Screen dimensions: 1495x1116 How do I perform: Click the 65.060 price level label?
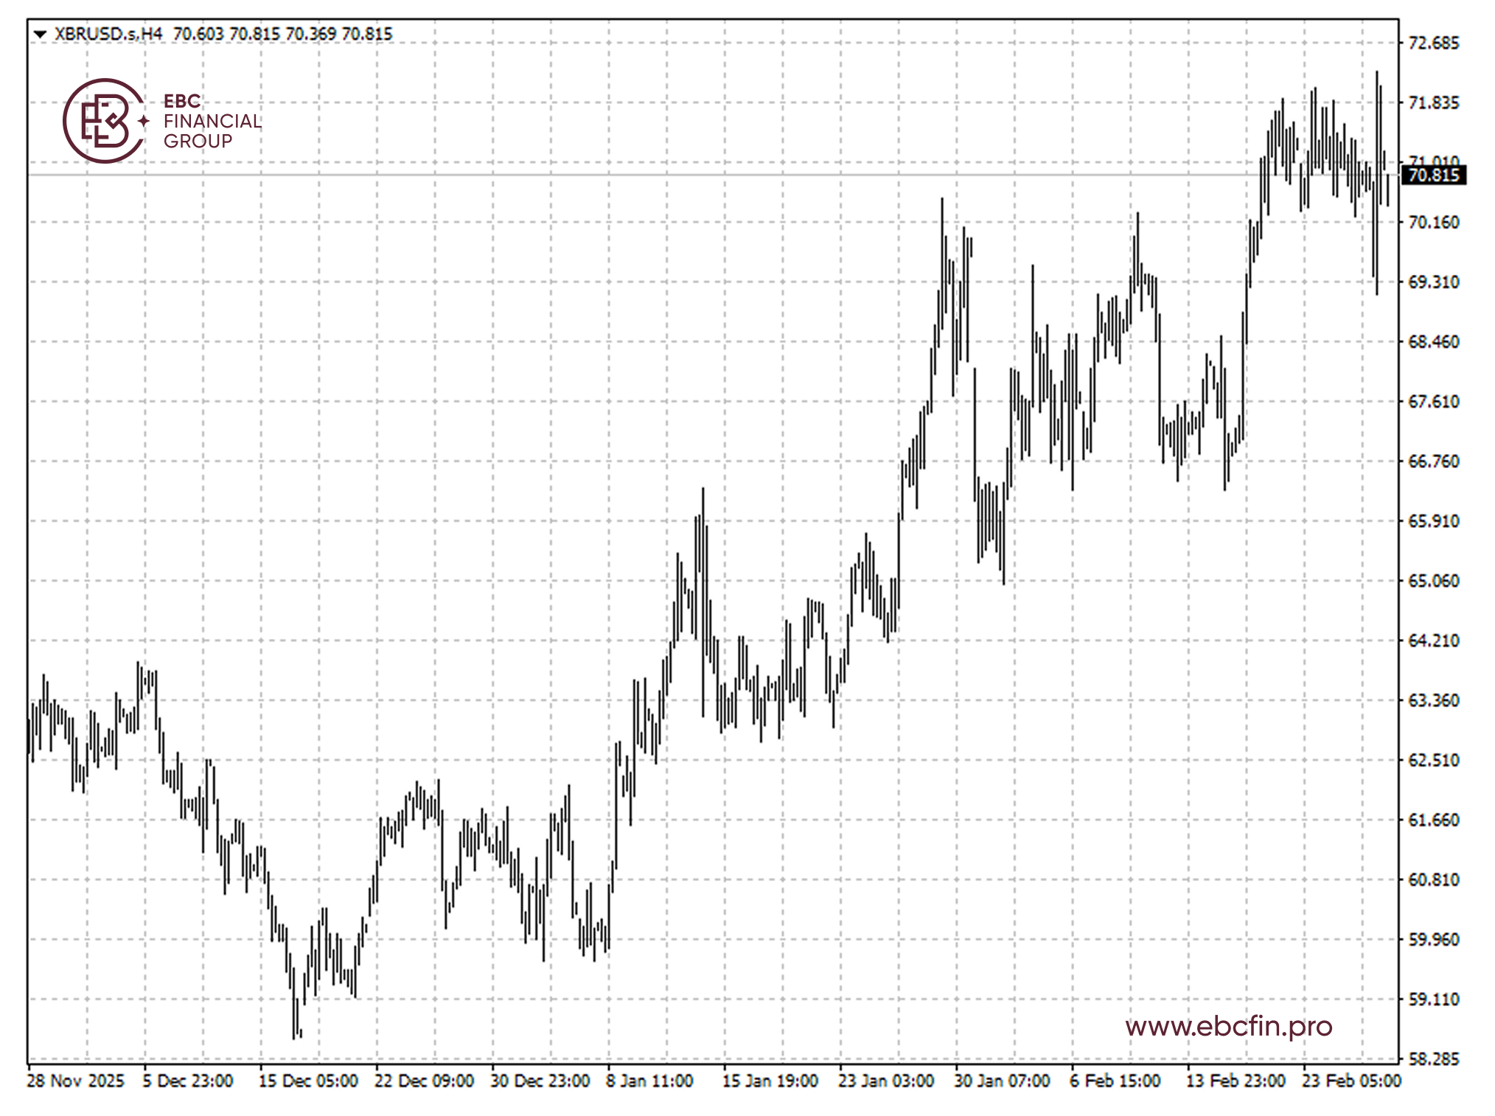point(1432,581)
